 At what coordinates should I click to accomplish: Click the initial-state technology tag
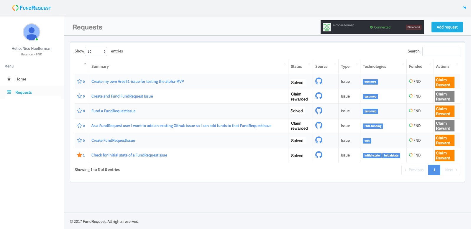pos(372,155)
